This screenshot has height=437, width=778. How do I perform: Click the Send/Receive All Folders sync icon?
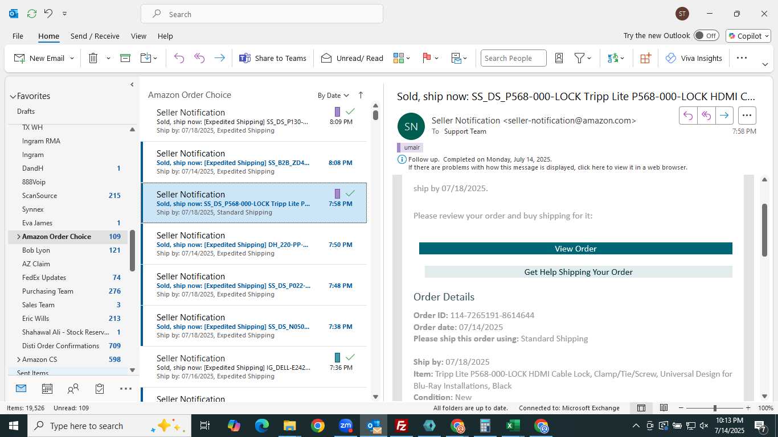coord(32,14)
